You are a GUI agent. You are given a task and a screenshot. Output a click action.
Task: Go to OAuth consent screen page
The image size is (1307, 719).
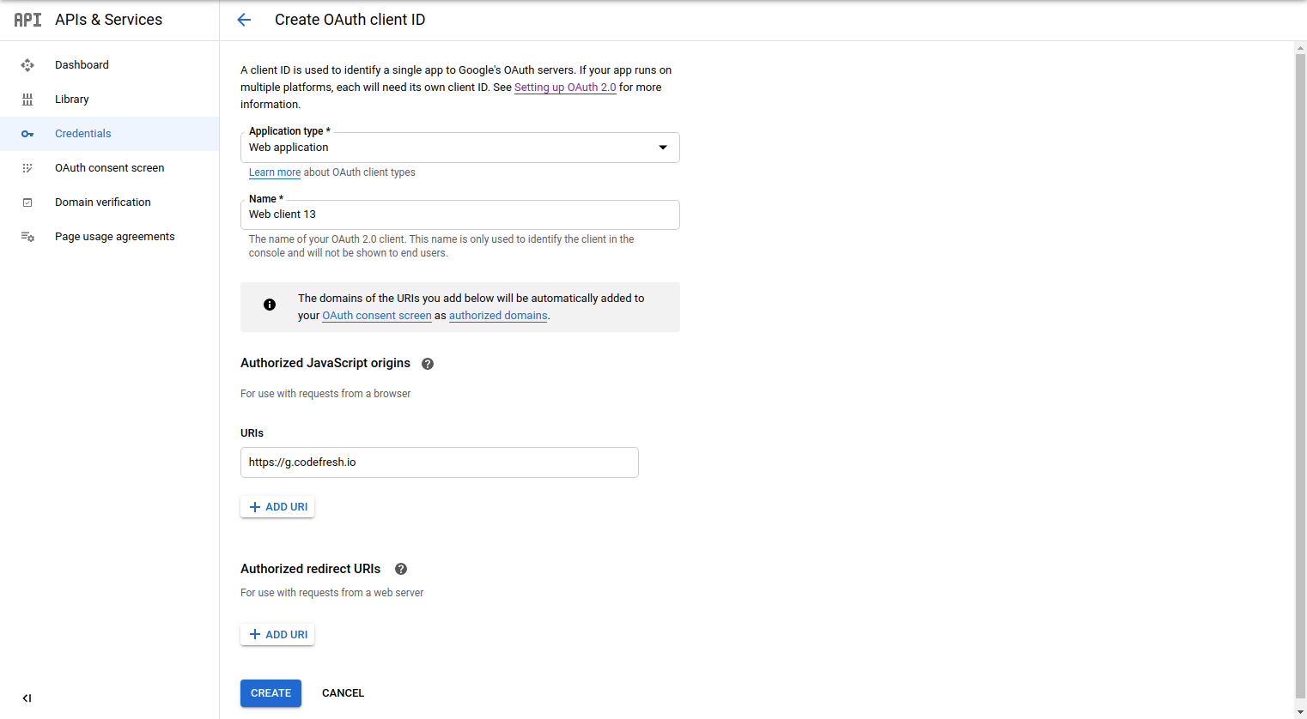pyautogui.click(x=109, y=168)
